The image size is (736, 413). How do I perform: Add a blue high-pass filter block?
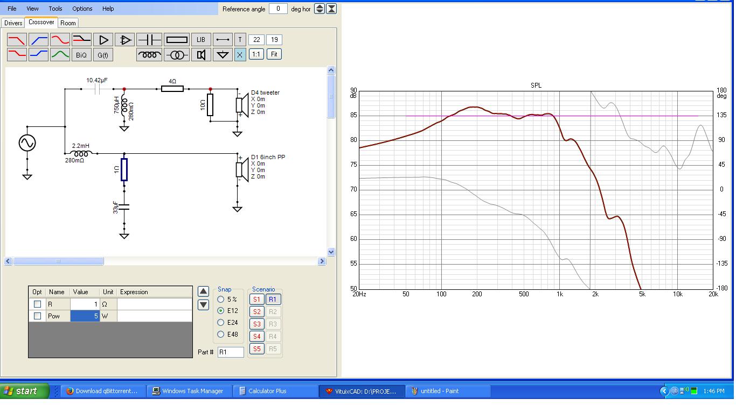tap(38, 40)
